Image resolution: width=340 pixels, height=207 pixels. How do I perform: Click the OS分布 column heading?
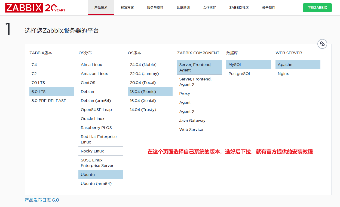[x=85, y=53]
